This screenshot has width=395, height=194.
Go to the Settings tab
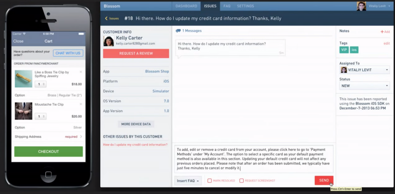click(245, 6)
